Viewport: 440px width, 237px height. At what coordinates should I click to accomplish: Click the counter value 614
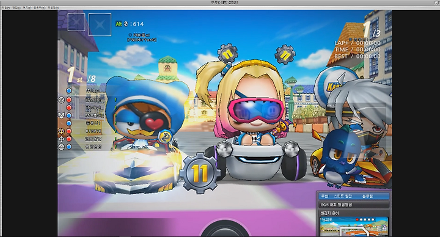137,24
